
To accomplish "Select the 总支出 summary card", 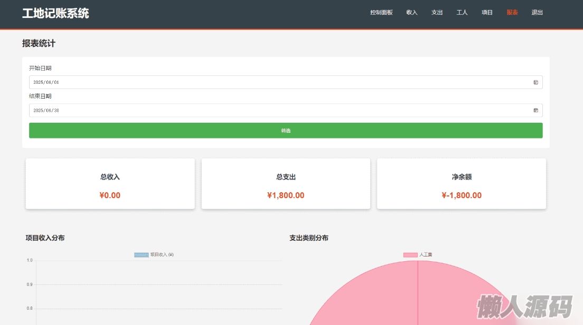I will coord(286,184).
